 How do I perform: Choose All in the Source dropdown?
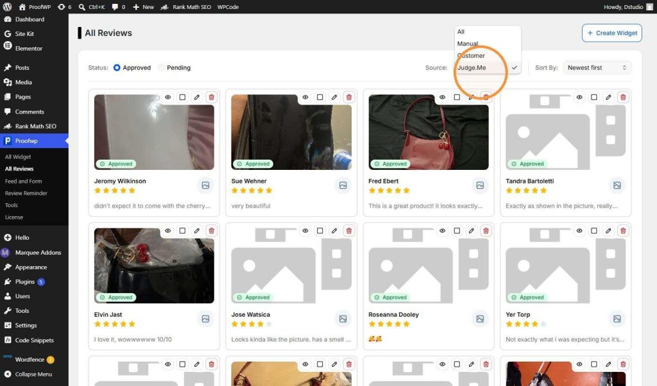[488, 32]
